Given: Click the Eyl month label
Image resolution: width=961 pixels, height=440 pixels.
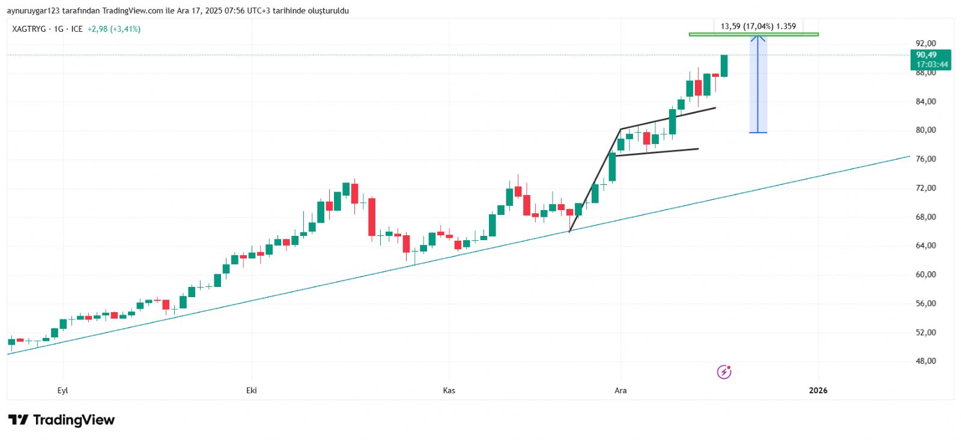Looking at the screenshot, I should coord(62,391).
